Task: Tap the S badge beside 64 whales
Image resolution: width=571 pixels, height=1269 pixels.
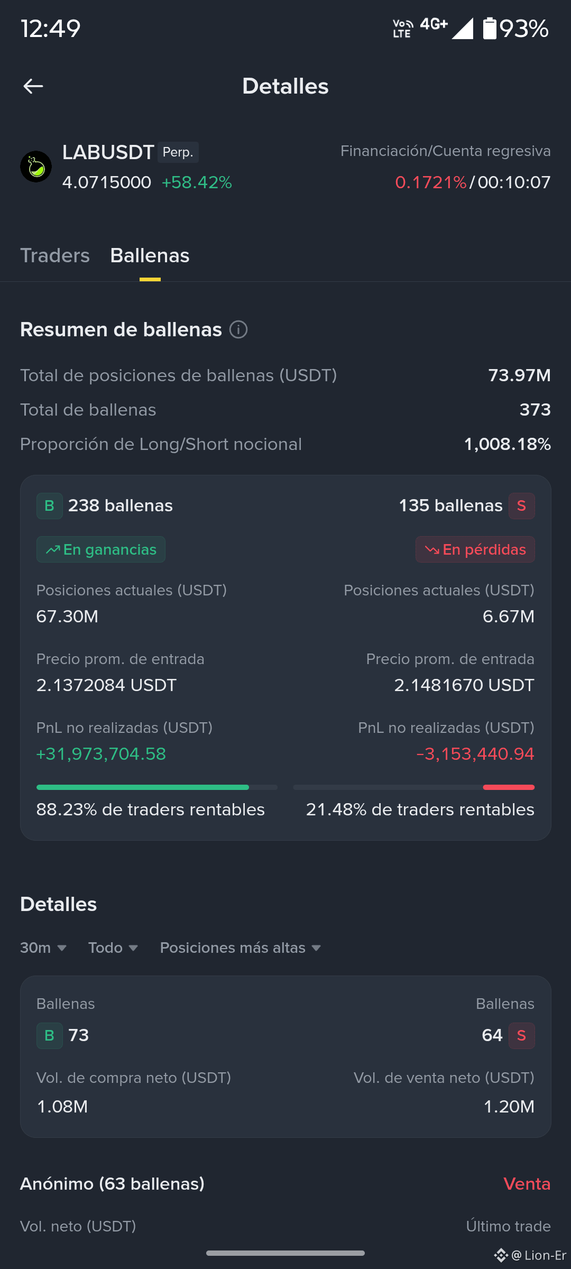Action: tap(521, 1035)
